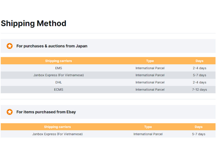Click the 'Days' column header in Japan table
The width and height of the screenshot is (221, 165).
tap(199, 61)
